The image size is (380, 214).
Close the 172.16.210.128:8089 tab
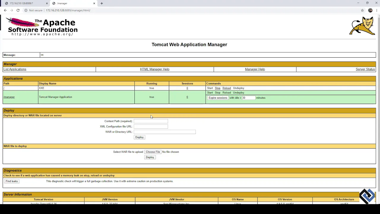click(x=47, y=3)
